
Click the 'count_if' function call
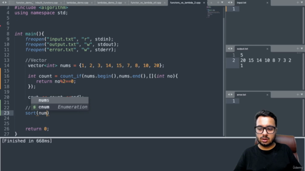71,76
